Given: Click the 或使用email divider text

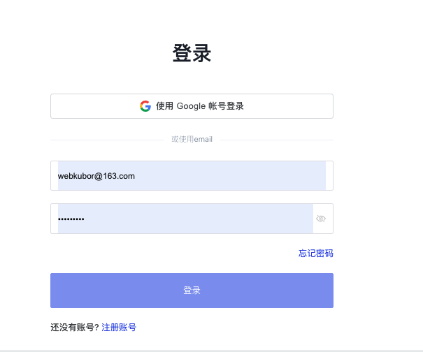Looking at the screenshot, I should [192, 140].
